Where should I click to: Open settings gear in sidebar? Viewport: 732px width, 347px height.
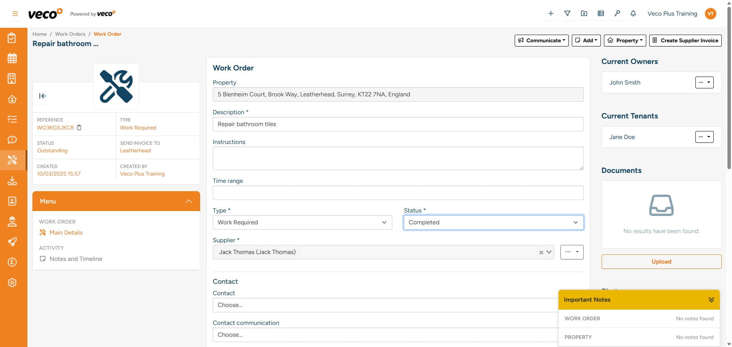pyautogui.click(x=12, y=283)
